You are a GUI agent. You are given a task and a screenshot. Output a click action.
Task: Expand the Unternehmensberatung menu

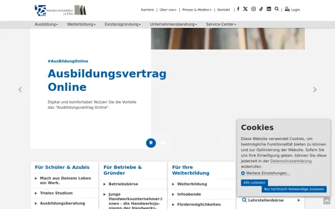tap(174, 25)
